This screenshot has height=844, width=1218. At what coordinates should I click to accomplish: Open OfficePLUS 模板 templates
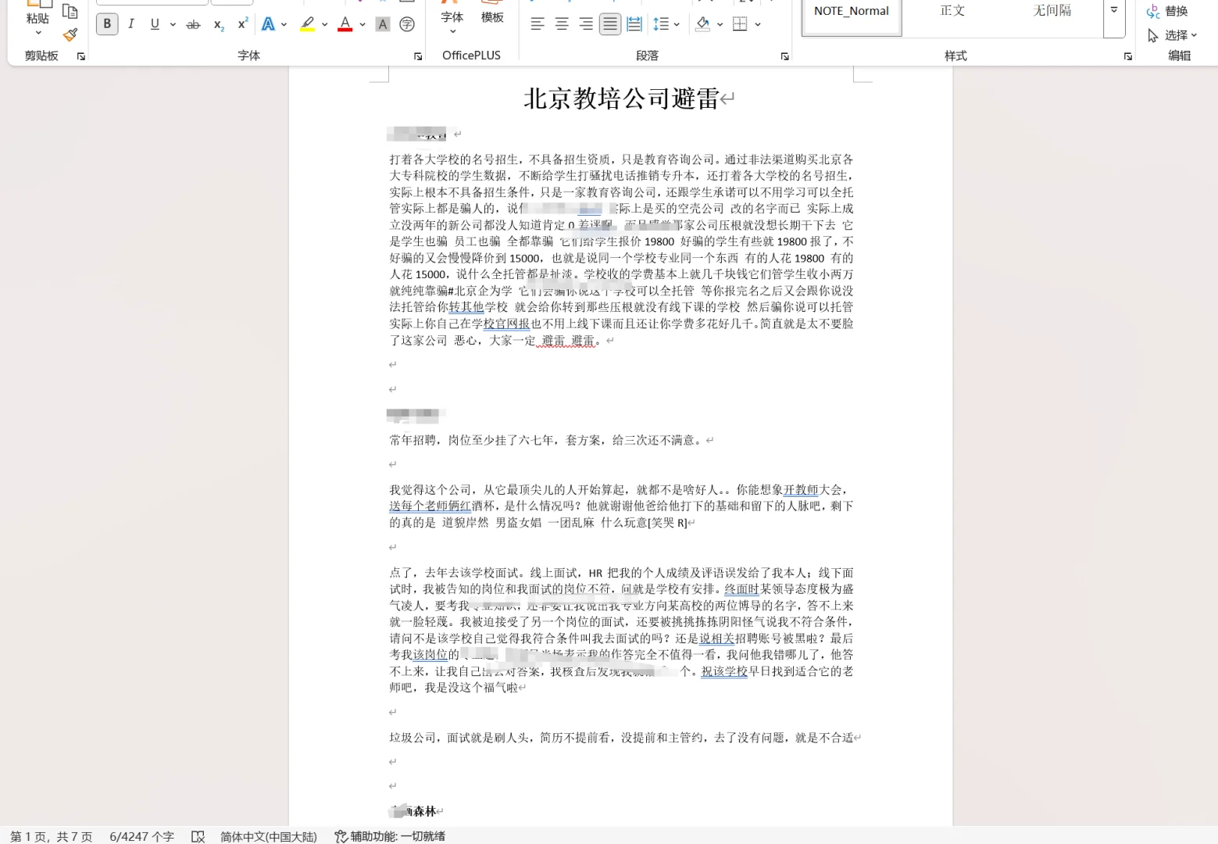tap(492, 13)
